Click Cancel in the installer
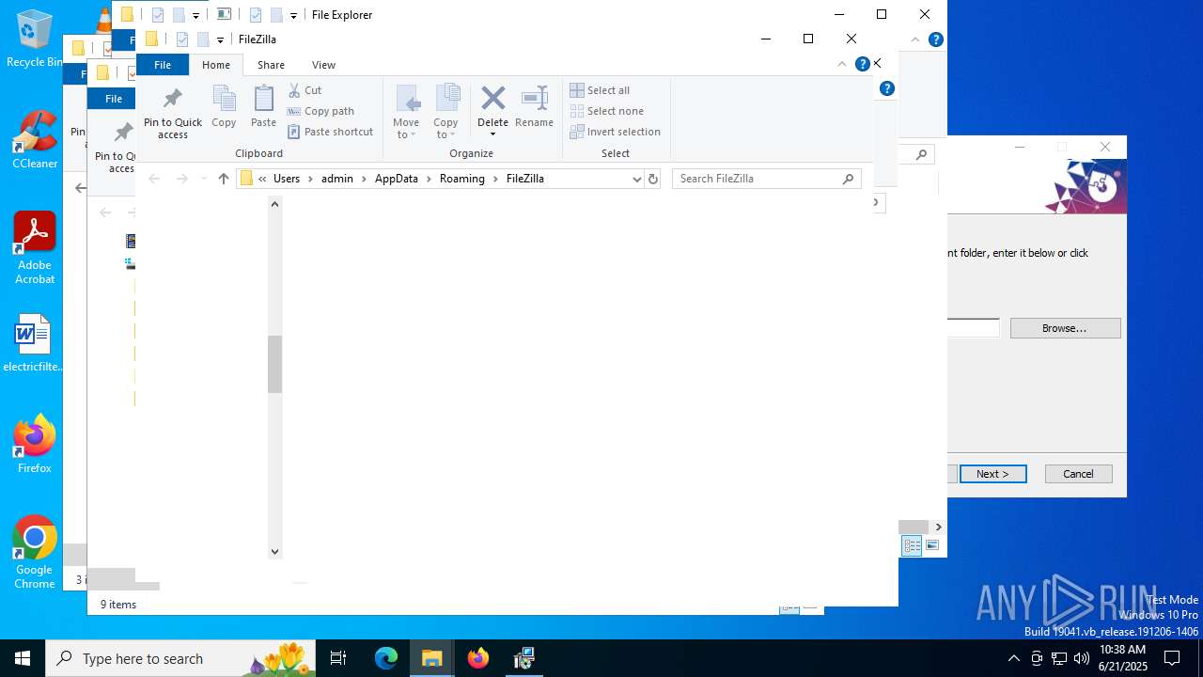Image resolution: width=1203 pixels, height=677 pixels. [x=1078, y=474]
